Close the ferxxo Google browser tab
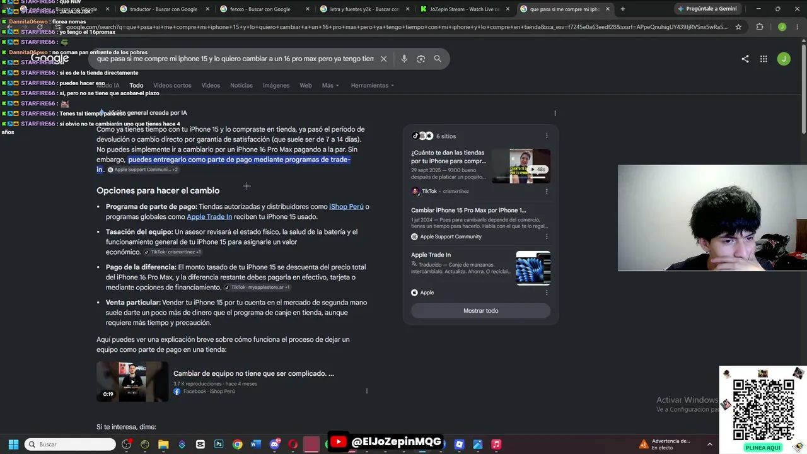The width and height of the screenshot is (807, 454). pyautogui.click(x=307, y=9)
